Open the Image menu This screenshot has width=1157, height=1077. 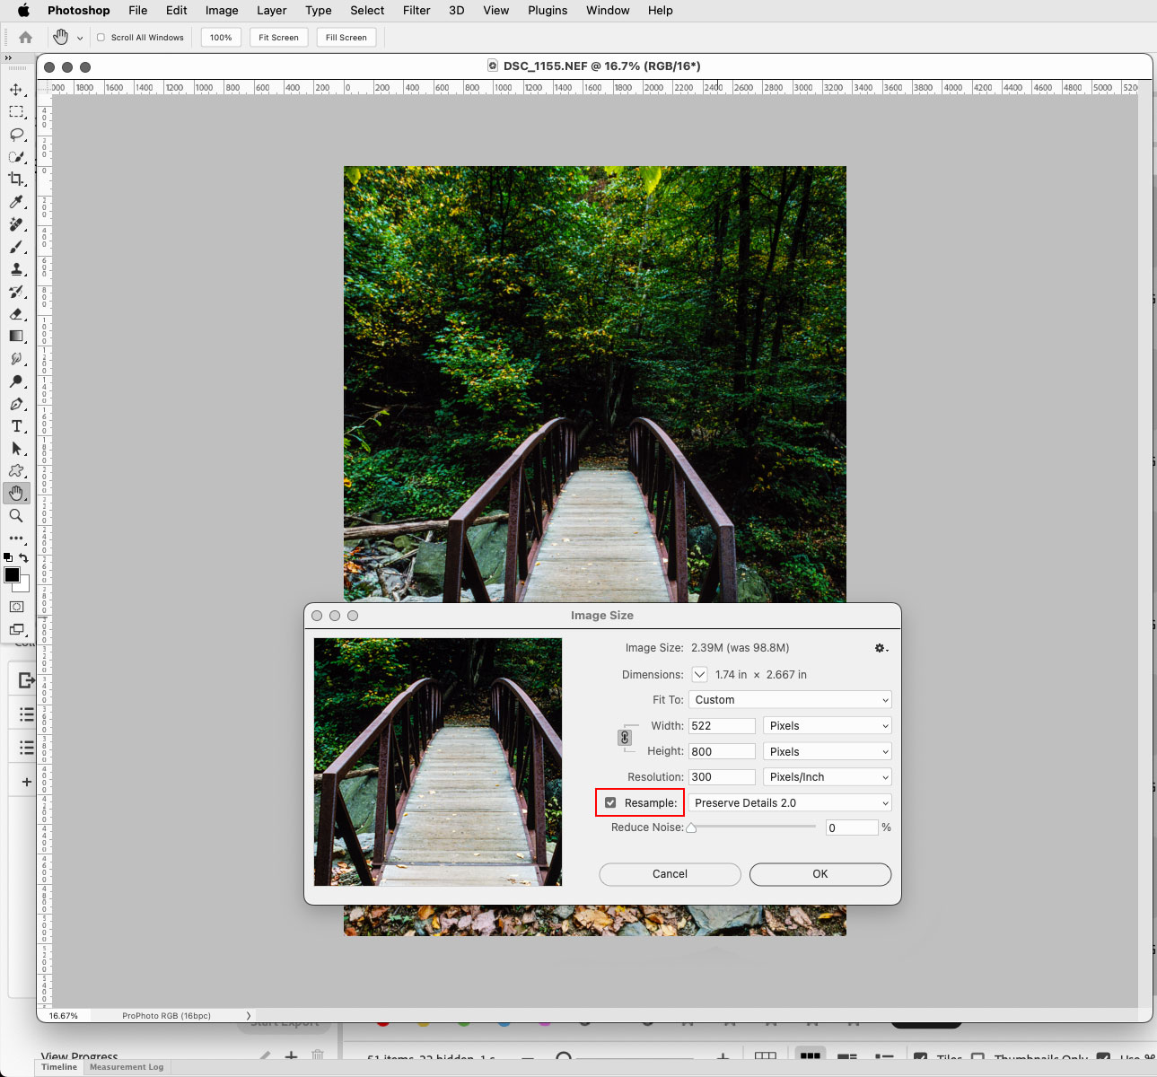[x=221, y=10]
